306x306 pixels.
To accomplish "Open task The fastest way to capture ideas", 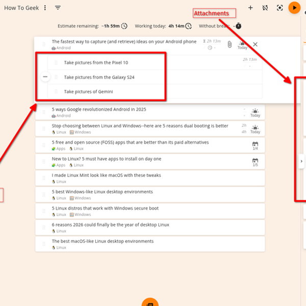I will pyautogui.click(x=124, y=42).
